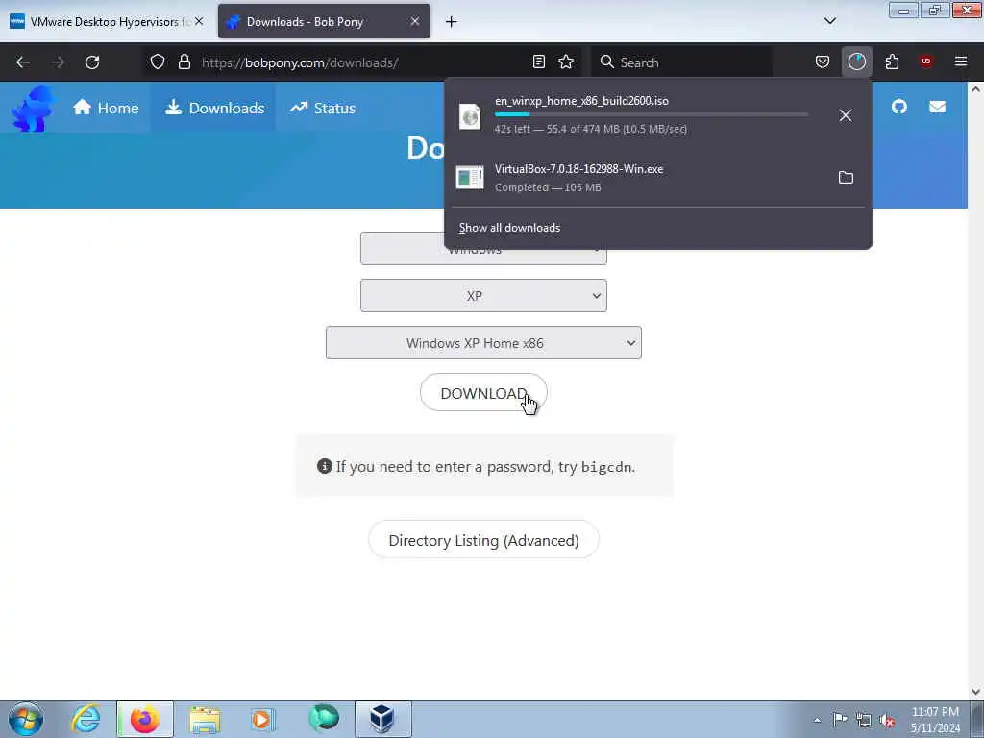Open the Status nav item
Screen dimensions: 984x738
[323, 108]
